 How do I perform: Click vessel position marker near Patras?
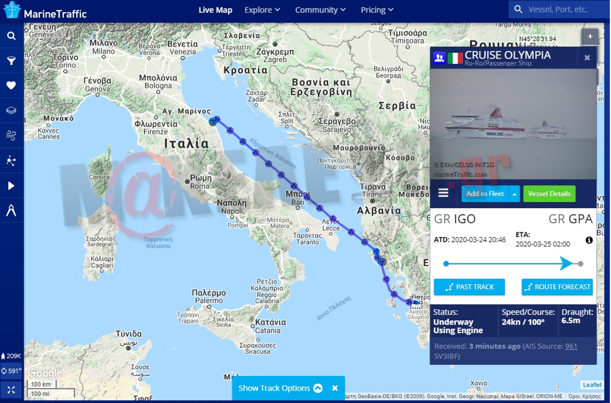click(x=416, y=302)
